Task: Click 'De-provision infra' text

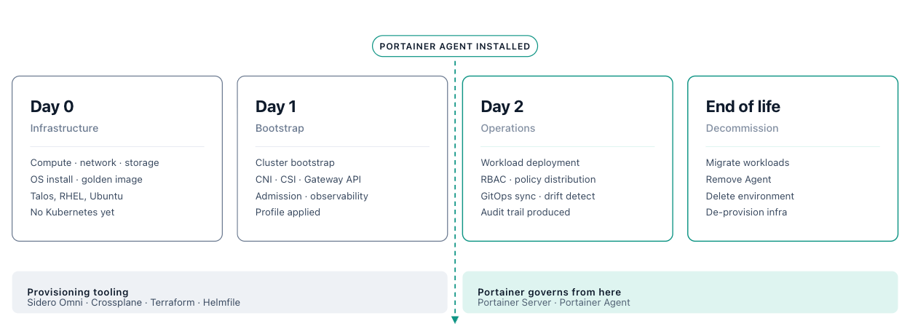Action: click(x=746, y=213)
